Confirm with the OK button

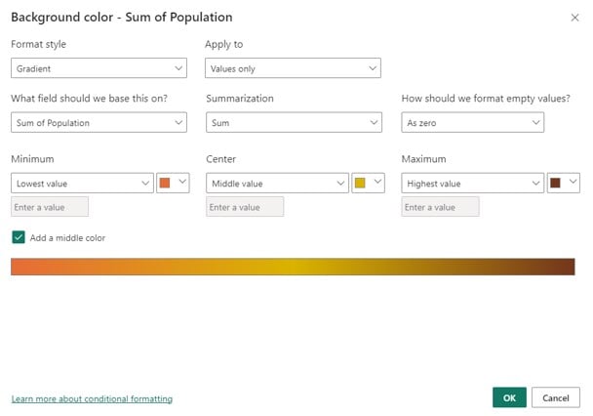[x=509, y=397]
